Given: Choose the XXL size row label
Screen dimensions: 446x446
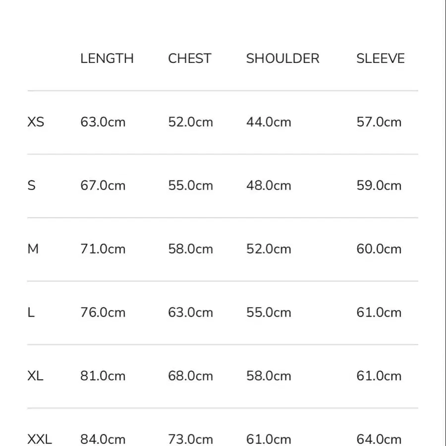Looking at the screenshot, I should [x=40, y=439].
